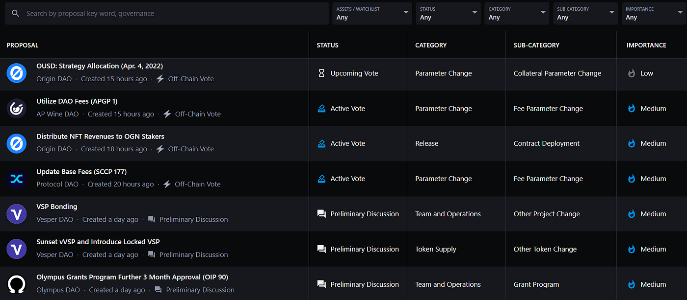Click 'Created 20 hours ago' text

click(x=121, y=185)
